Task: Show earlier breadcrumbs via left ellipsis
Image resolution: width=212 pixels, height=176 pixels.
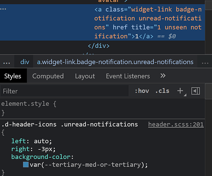Action: coord(7,62)
